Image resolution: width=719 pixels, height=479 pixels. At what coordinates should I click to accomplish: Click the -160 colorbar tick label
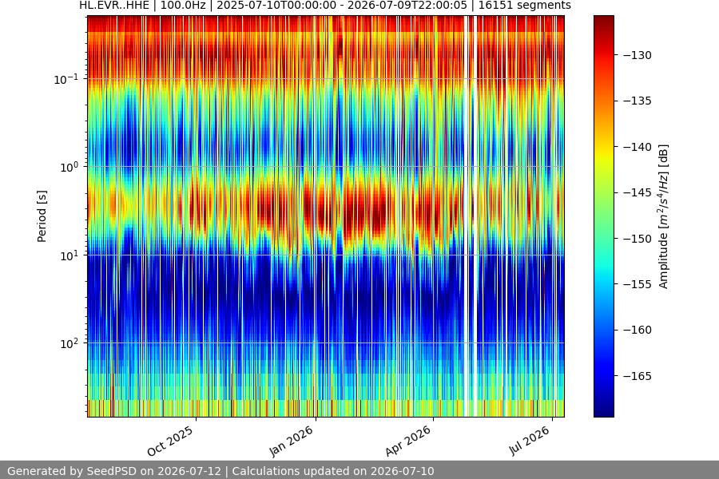(x=638, y=330)
